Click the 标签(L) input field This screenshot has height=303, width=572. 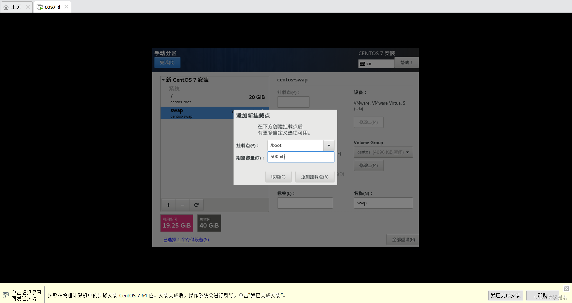305,203
